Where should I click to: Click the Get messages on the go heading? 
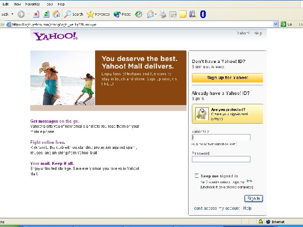(55, 121)
